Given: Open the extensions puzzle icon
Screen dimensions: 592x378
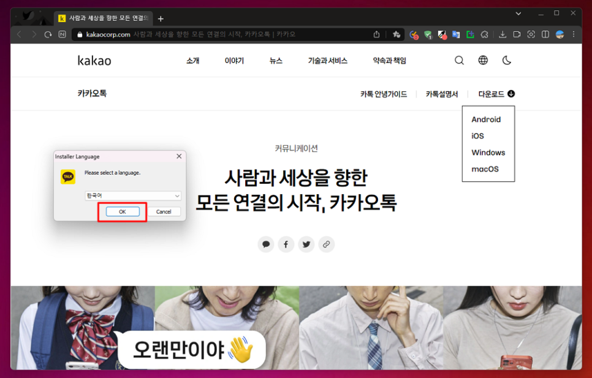Looking at the screenshot, I should pos(484,35).
